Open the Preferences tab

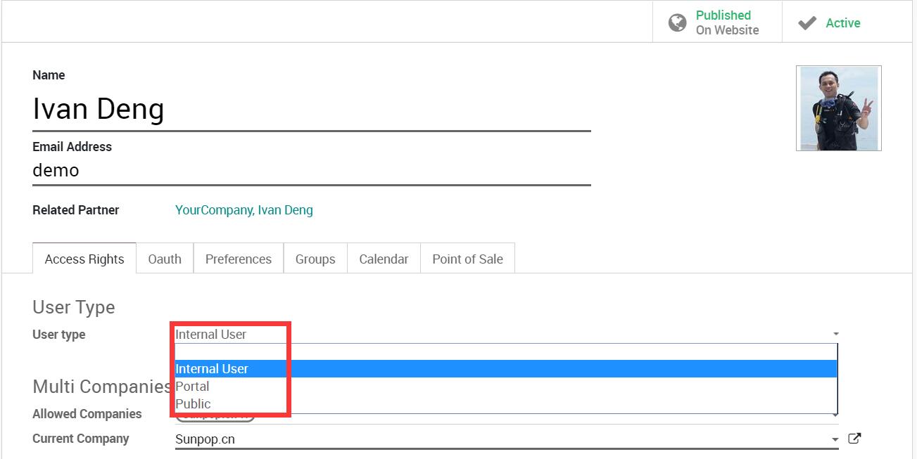[x=239, y=259]
